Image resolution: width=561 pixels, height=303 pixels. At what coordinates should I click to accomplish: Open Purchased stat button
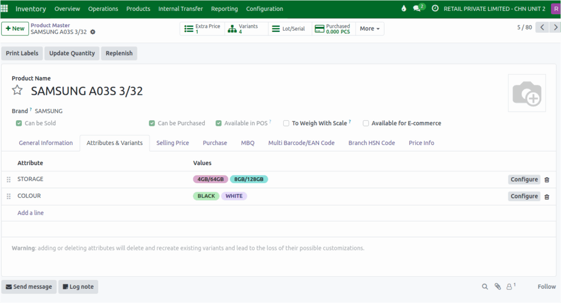(334, 28)
